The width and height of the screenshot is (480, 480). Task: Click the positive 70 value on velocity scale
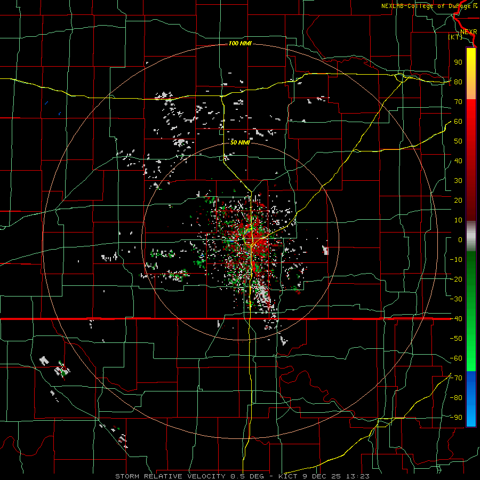[458, 102]
